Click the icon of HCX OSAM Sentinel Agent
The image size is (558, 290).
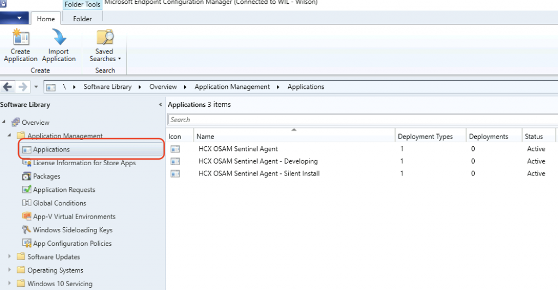click(175, 149)
